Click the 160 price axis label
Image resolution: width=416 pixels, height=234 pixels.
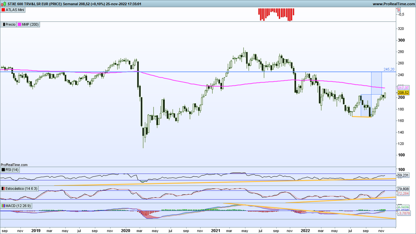pos(401,121)
